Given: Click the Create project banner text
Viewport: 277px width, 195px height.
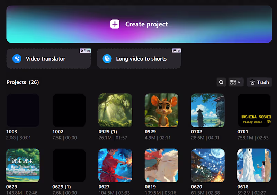Looking at the screenshot, I should 146,24.
